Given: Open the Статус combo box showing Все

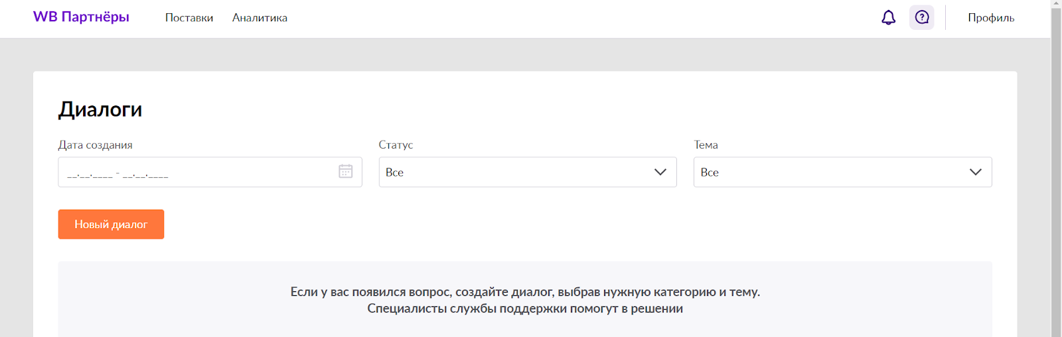Looking at the screenshot, I should (528, 172).
